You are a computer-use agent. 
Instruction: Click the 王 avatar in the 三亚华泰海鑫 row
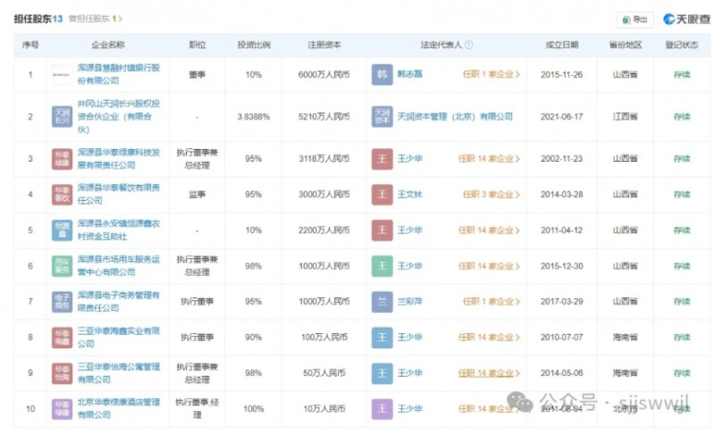(x=383, y=338)
